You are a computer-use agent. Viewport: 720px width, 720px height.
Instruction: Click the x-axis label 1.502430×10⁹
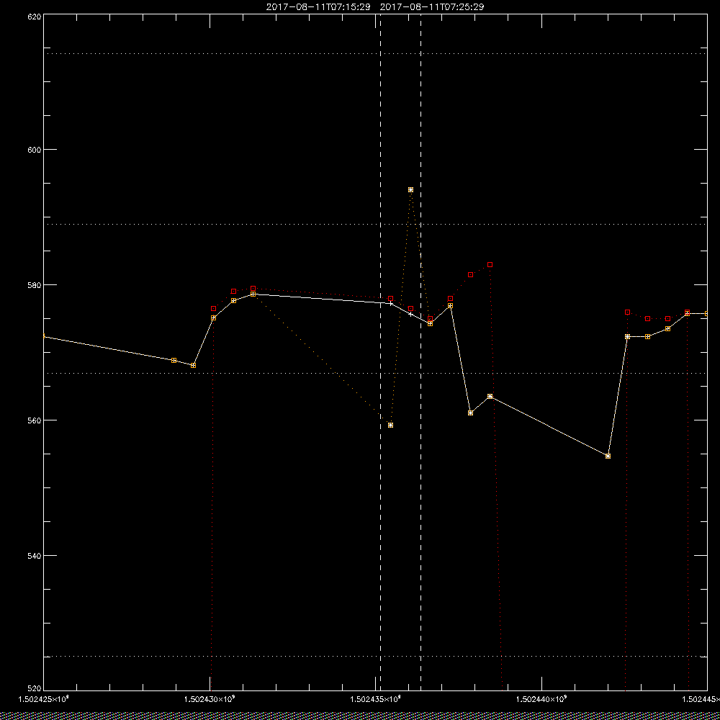(210, 699)
